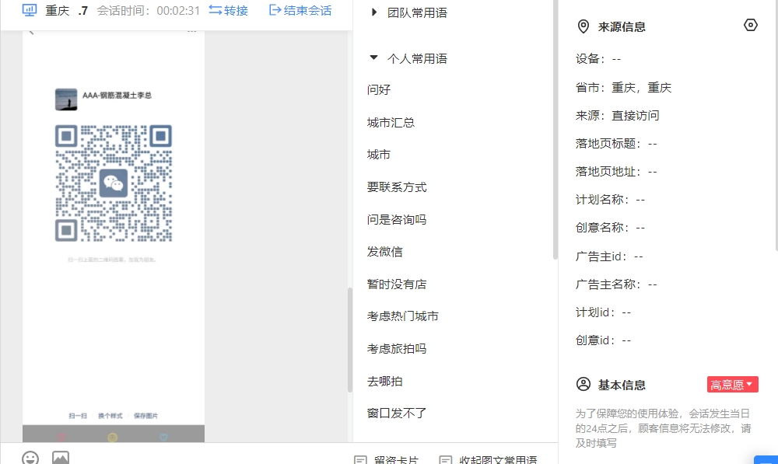Screen dimensions: 778x464
Task: Click the visitor name 重庆 .7
Action: coord(66,10)
